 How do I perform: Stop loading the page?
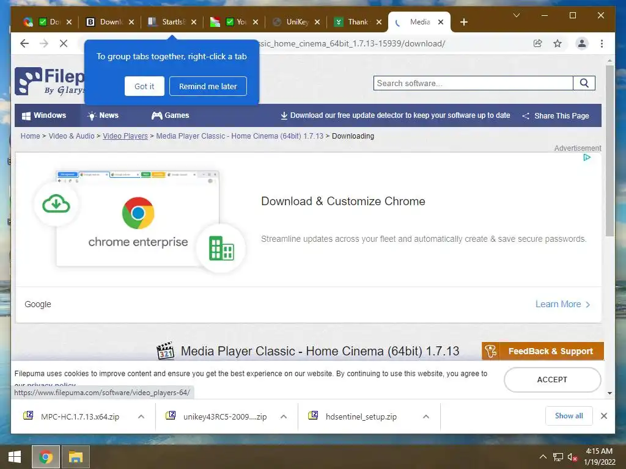[x=64, y=43]
